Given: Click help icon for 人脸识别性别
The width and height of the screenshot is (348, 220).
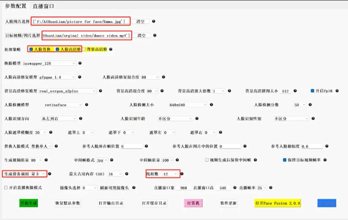Looking at the screenshot, I should point(313,119).
